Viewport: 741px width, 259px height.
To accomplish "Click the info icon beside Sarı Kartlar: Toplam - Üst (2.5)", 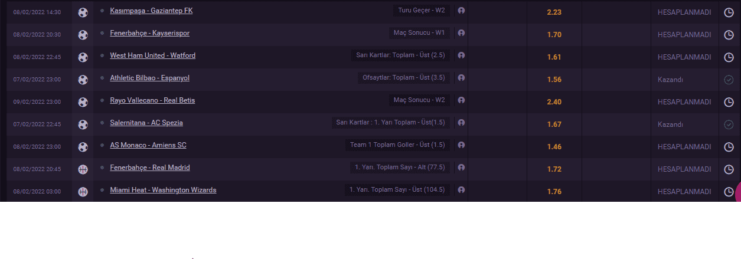I will (461, 55).
